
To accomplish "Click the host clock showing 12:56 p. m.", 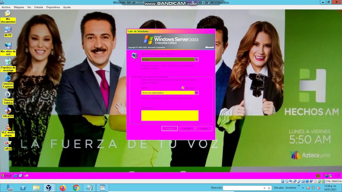I will 330,188.
